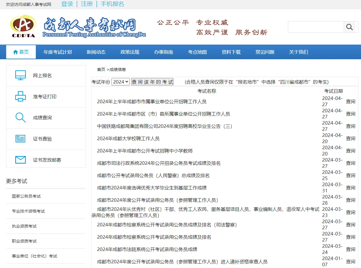Click the envelope icon for 证书发放邮寄
The height and width of the screenshot is (268, 361).
(21, 160)
